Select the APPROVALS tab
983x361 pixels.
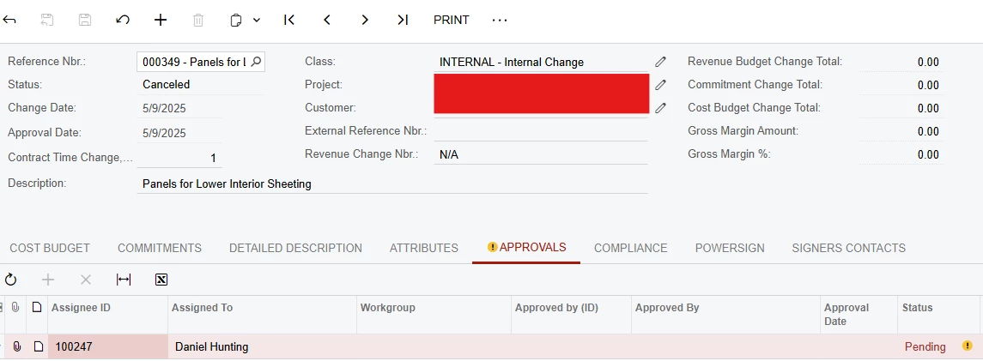click(526, 247)
